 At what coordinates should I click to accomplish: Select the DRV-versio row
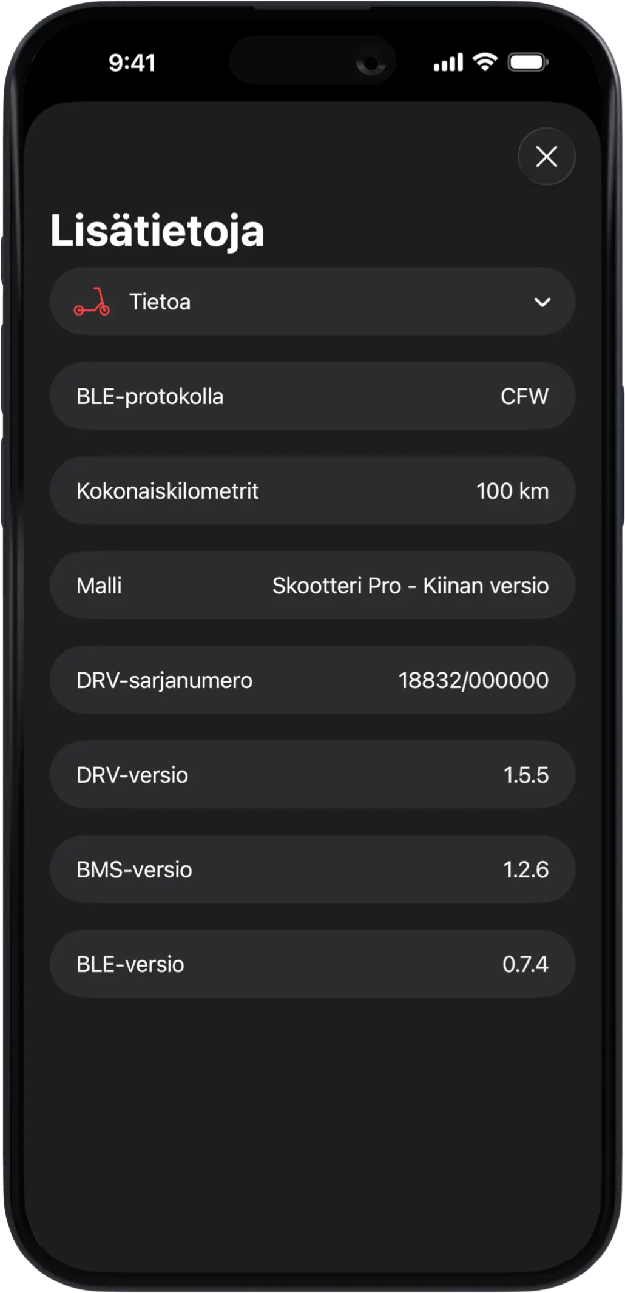click(x=312, y=775)
